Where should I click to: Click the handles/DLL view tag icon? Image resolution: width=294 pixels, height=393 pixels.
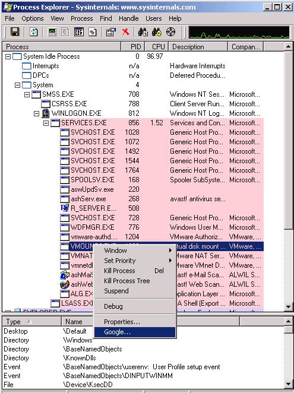(x=92, y=32)
